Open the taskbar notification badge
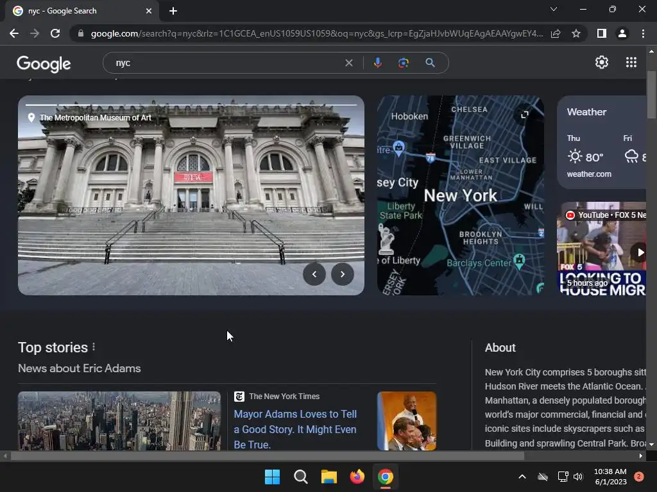 click(639, 477)
